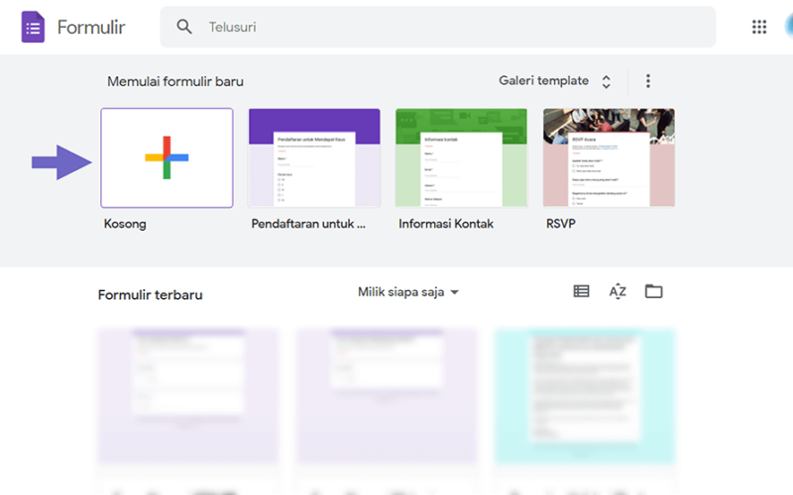
Task: Click the Formulir app title
Action: [x=91, y=28]
